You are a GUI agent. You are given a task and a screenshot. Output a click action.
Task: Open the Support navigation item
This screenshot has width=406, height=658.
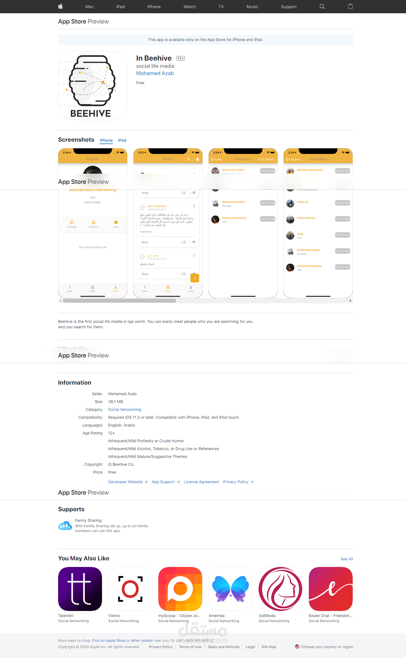click(289, 7)
